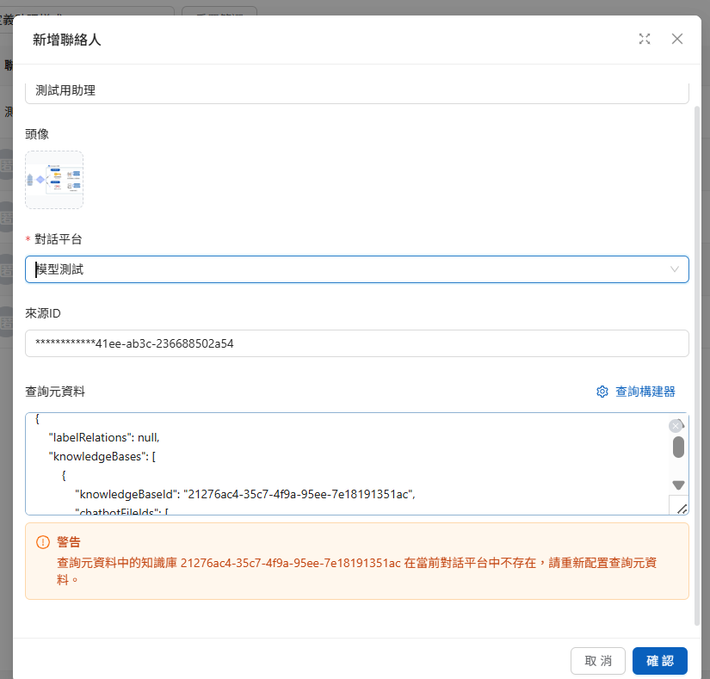Screen dimensions: 710x679
Task: Click the name field containing 測試用助理
Action: pyautogui.click(x=356, y=90)
